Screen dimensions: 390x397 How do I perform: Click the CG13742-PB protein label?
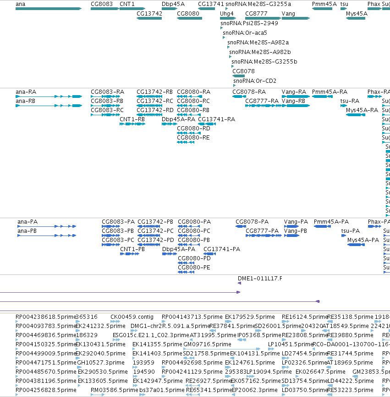tap(155, 222)
